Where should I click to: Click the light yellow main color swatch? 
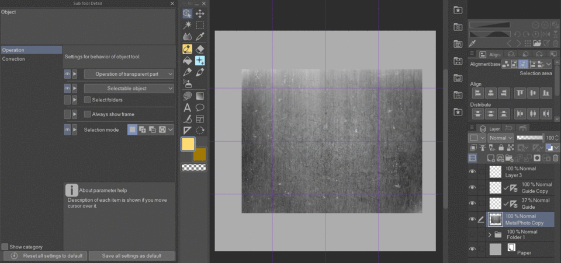click(188, 144)
